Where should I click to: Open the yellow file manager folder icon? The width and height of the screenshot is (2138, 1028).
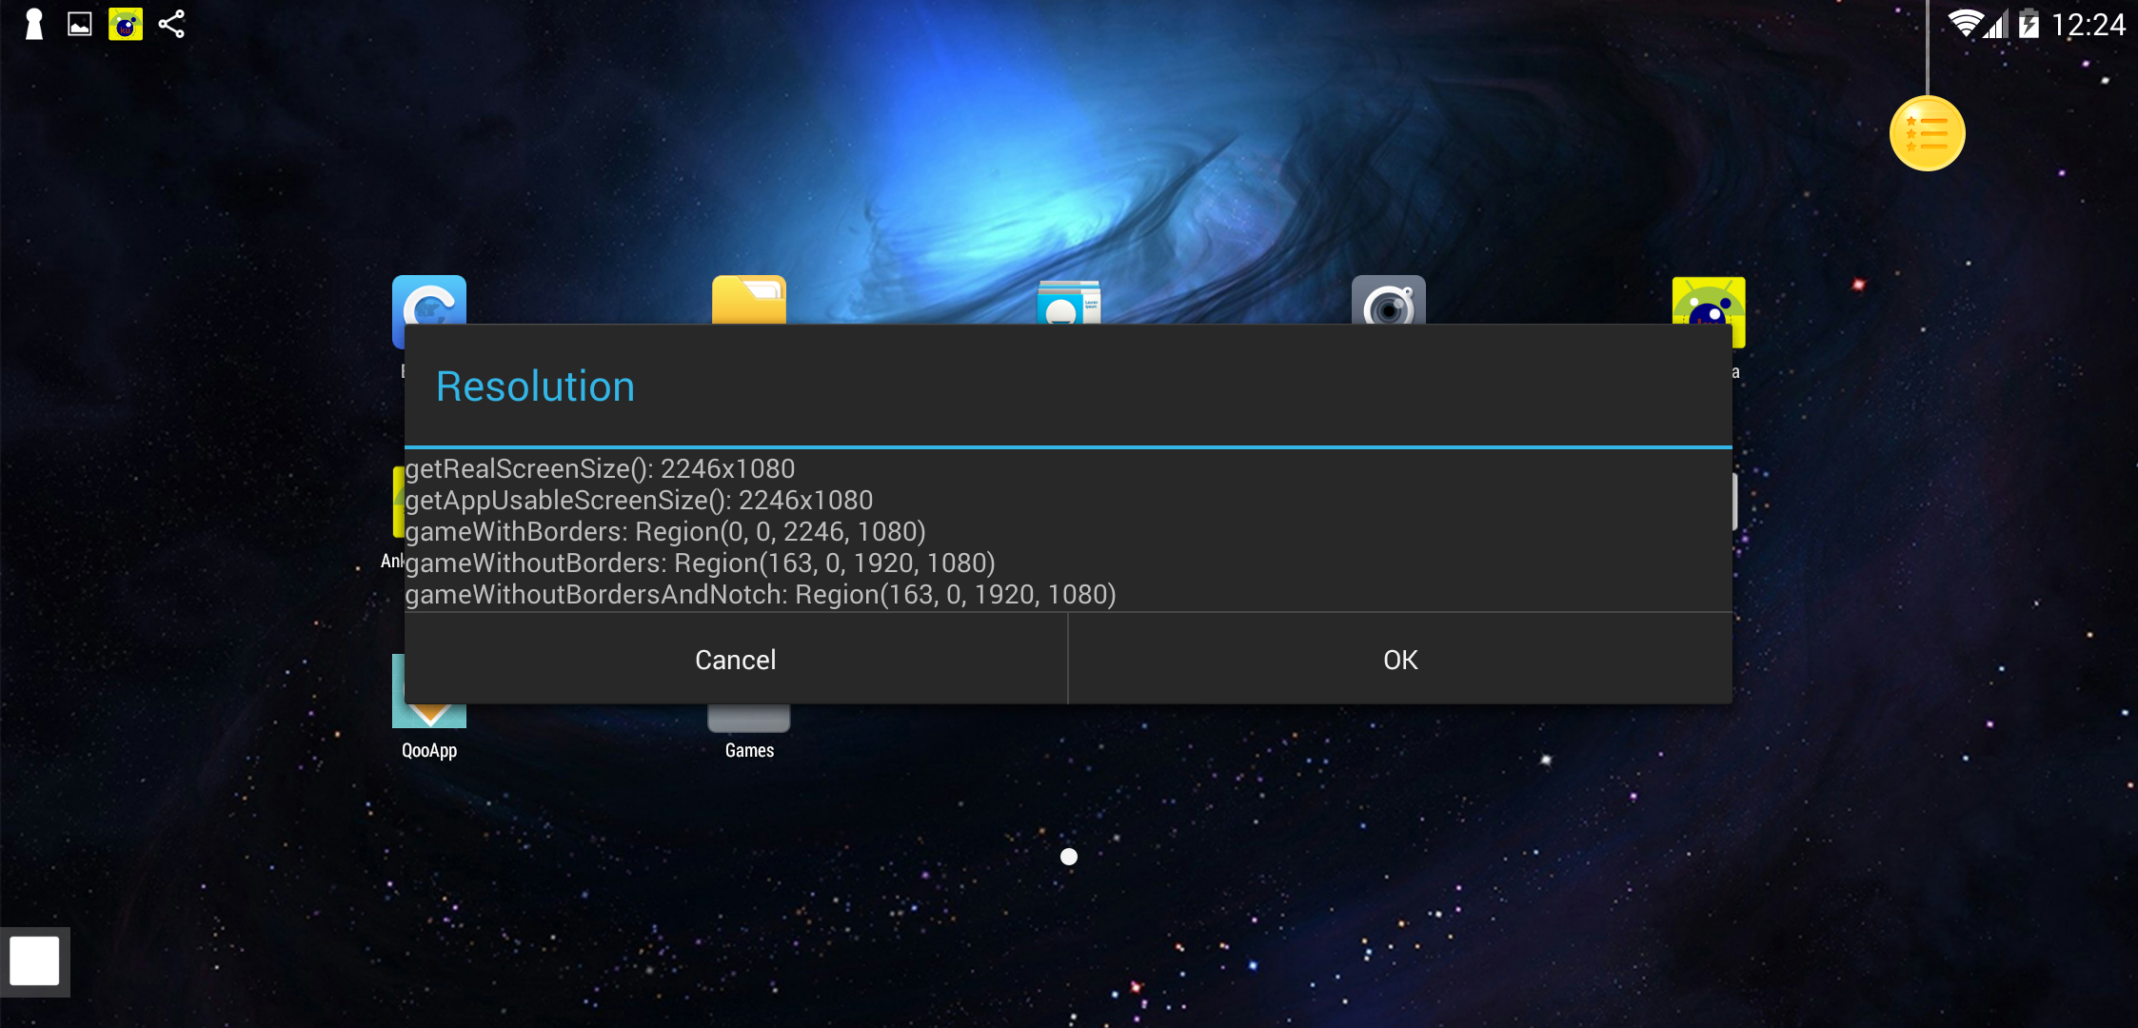pos(749,300)
